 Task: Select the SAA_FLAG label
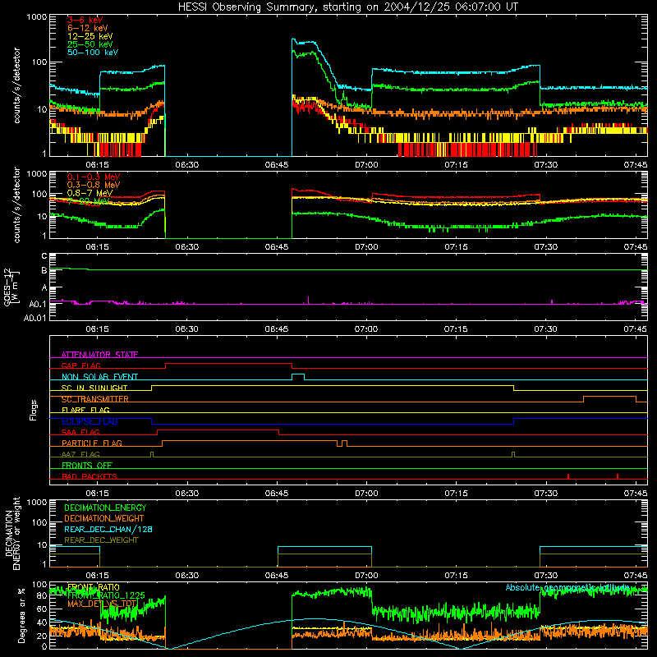click(80, 432)
